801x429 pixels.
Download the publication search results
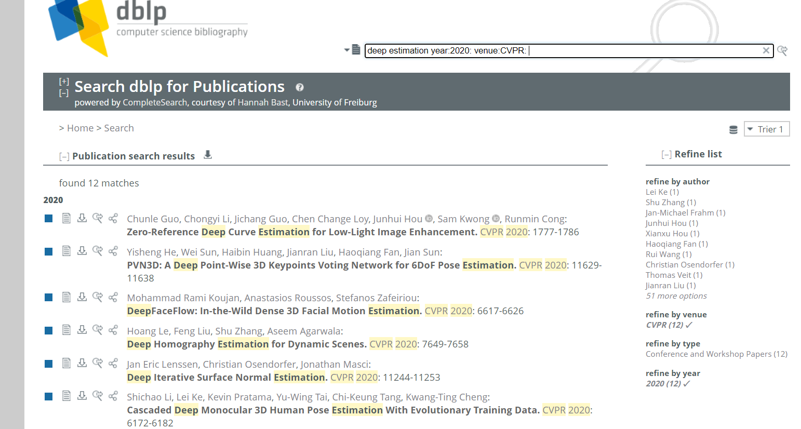208,155
